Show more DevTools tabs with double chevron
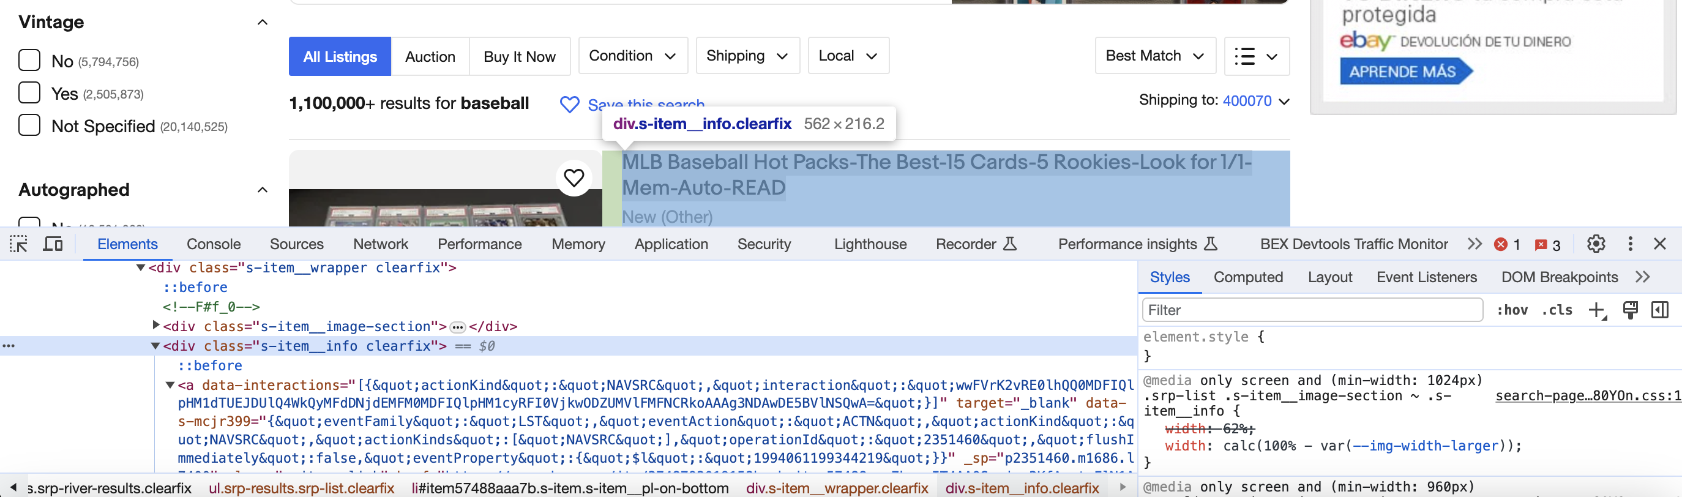Viewport: 1682px width, 497px height. tap(1475, 244)
